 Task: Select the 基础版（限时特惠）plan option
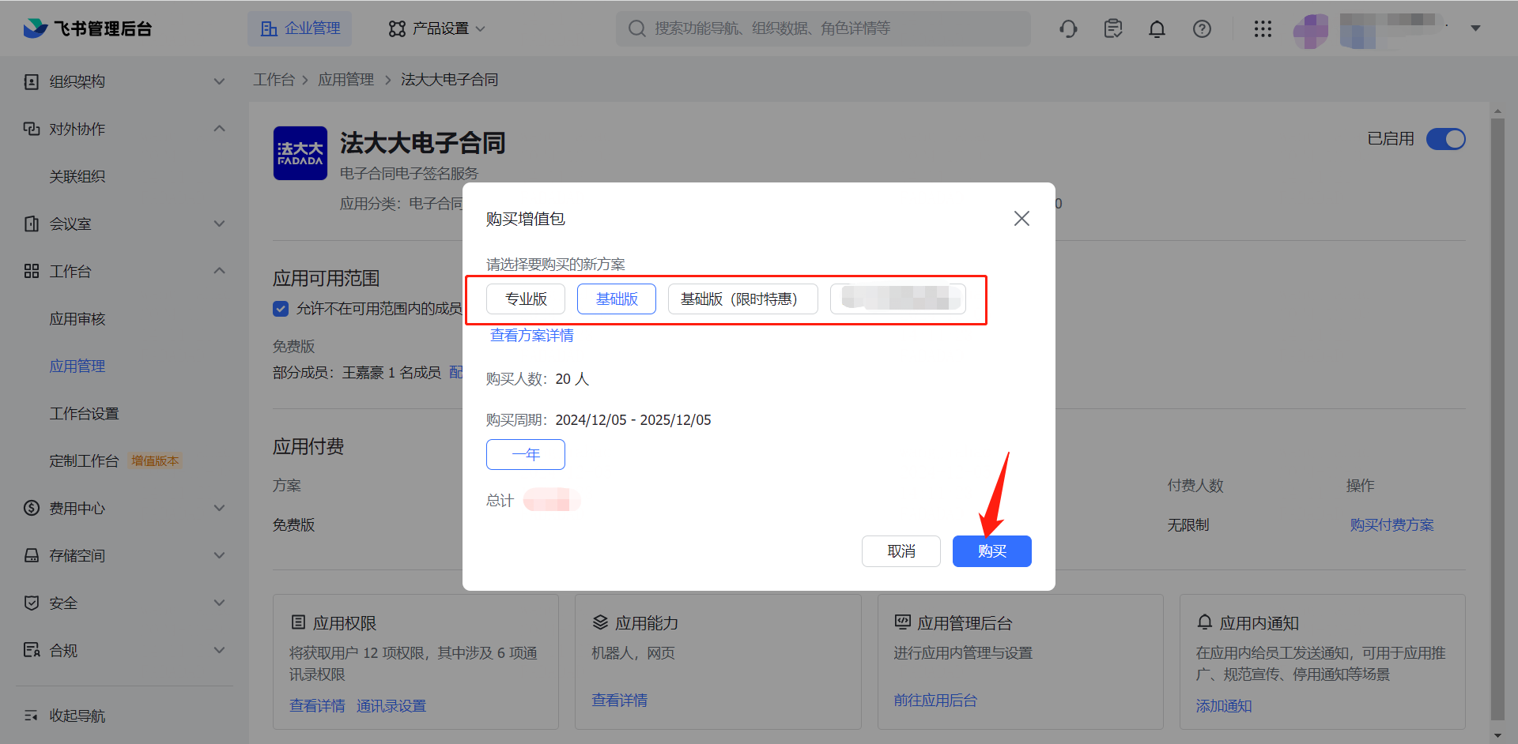click(743, 299)
